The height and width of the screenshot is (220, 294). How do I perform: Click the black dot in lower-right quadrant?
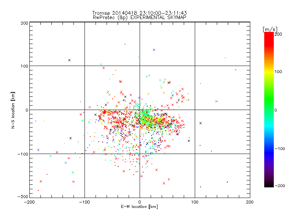coord(227,182)
